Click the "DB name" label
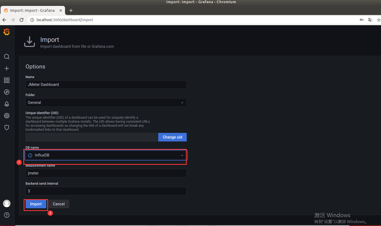Screen dimensions: 381x226 tap(32, 148)
